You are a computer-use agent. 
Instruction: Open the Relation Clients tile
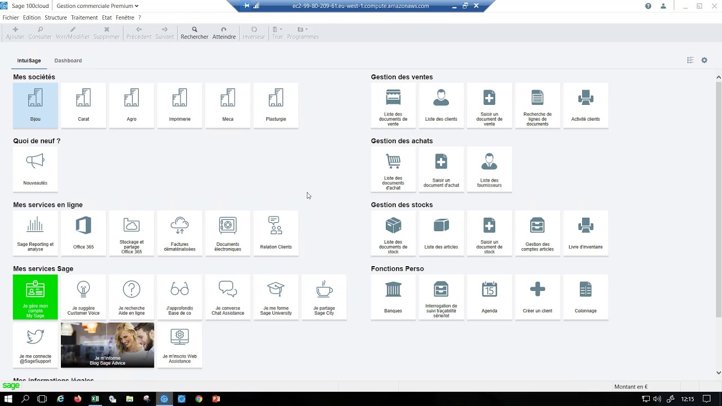click(x=276, y=233)
